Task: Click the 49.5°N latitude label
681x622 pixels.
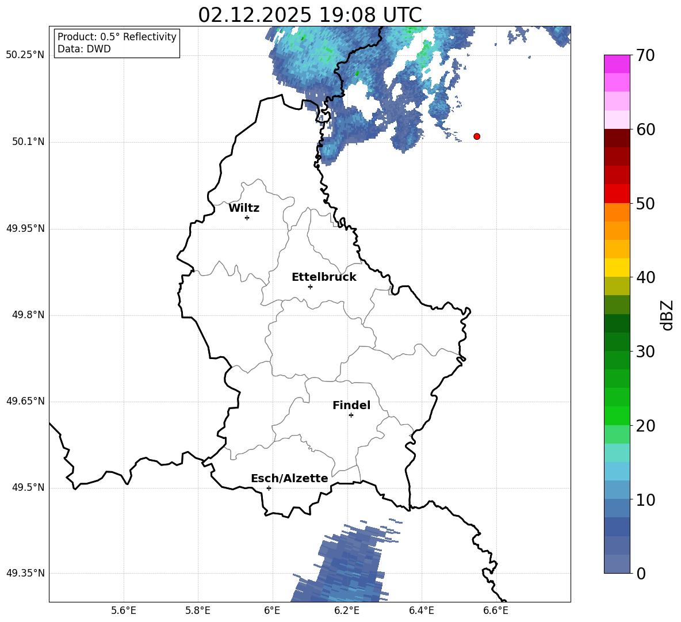Action: (x=28, y=487)
